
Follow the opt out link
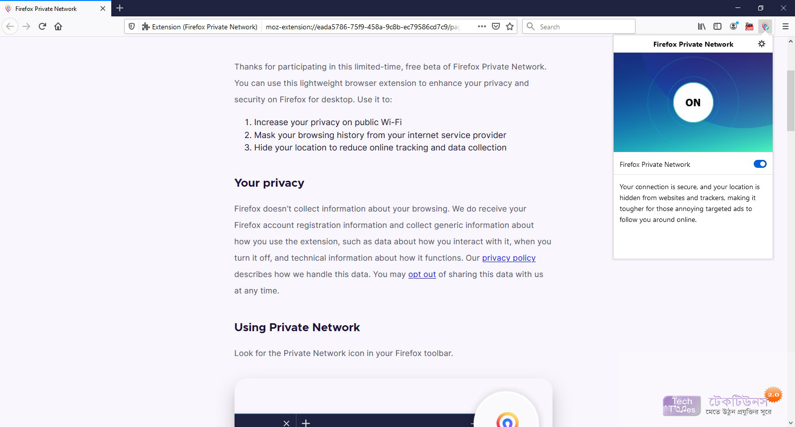click(422, 274)
